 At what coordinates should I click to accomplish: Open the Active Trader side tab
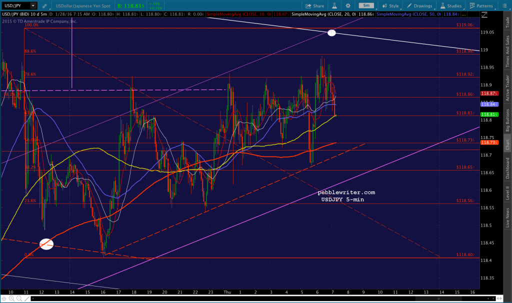click(507, 88)
